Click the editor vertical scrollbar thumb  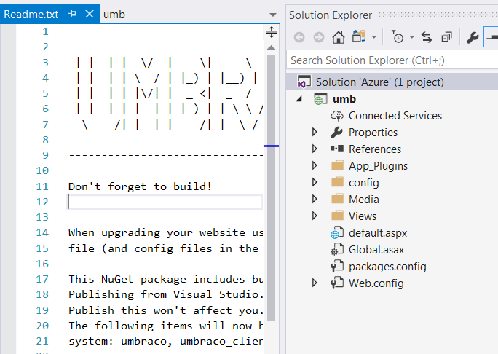pos(272,187)
